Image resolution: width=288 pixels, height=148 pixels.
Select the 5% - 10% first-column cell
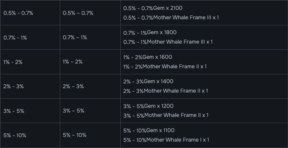tap(30, 135)
